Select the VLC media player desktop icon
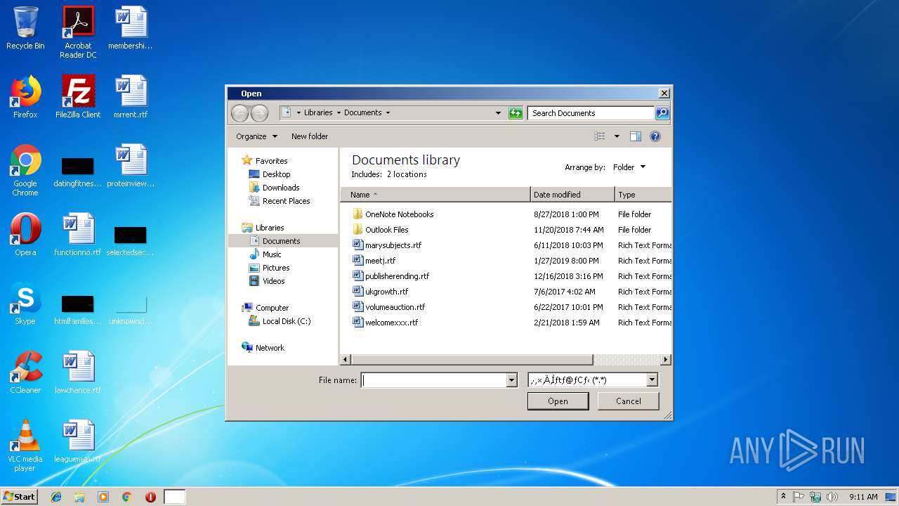The width and height of the screenshot is (899, 506). (25, 446)
